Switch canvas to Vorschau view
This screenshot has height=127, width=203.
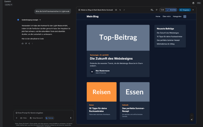click(172, 10)
